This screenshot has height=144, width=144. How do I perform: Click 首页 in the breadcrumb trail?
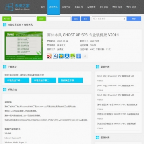coord(19,25)
